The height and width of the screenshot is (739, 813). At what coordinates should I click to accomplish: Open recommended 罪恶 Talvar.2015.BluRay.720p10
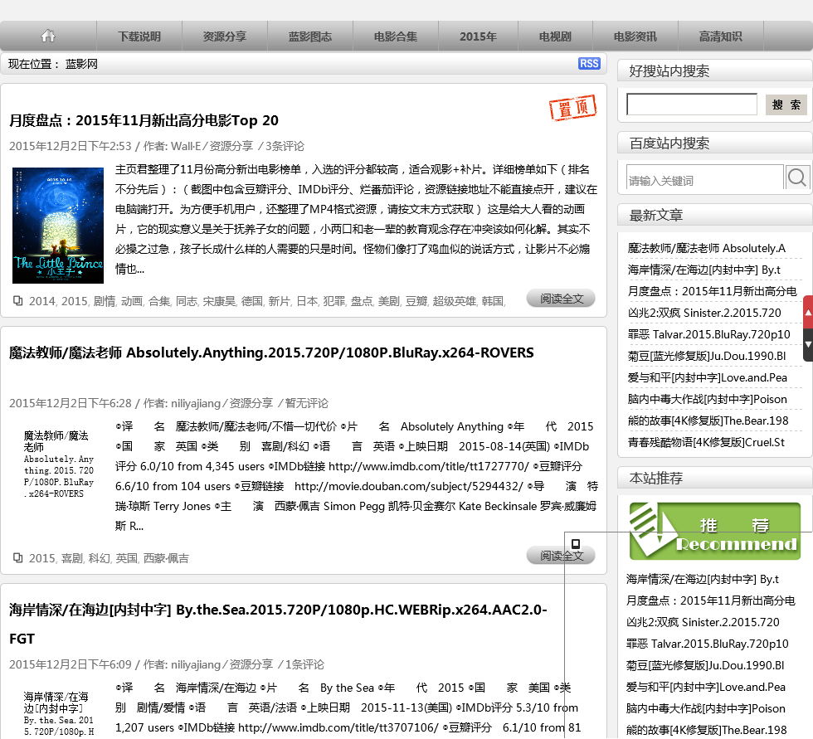pyautogui.click(x=707, y=644)
